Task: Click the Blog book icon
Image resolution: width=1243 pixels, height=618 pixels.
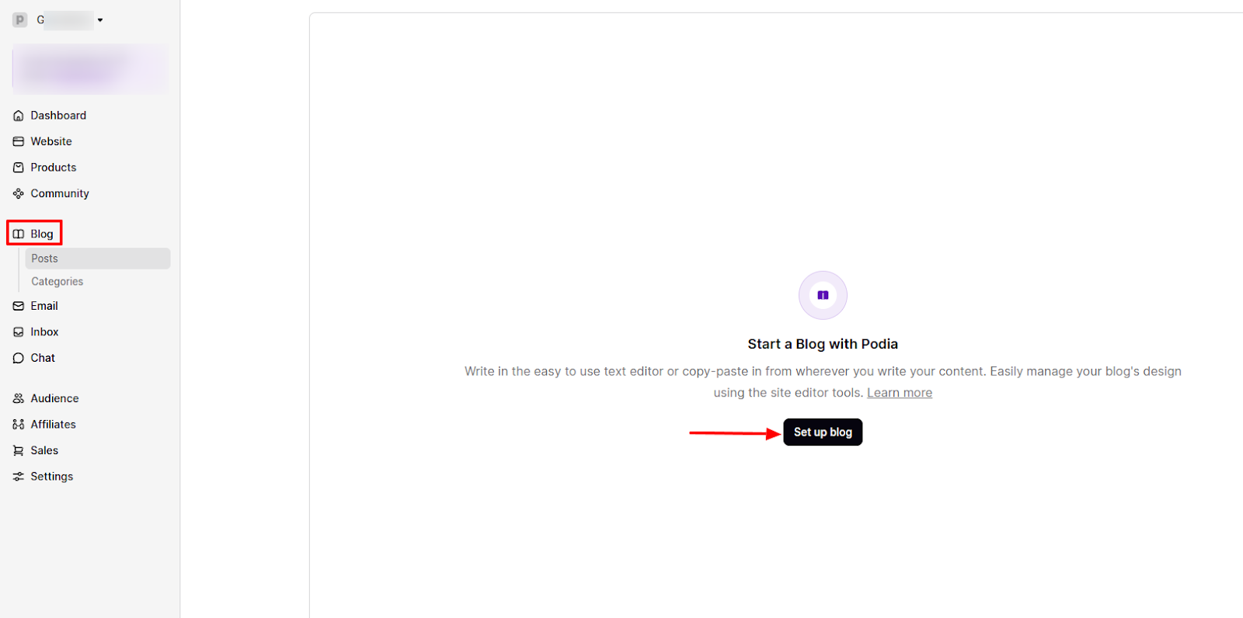Action: click(x=19, y=234)
